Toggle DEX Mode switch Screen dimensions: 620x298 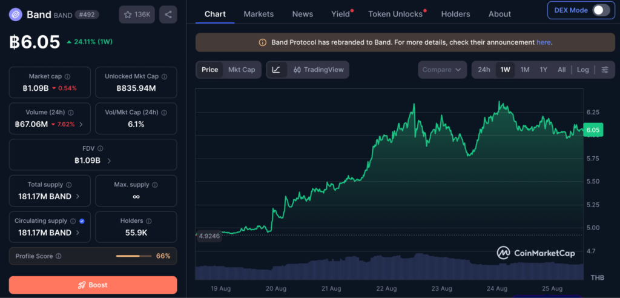[601, 10]
